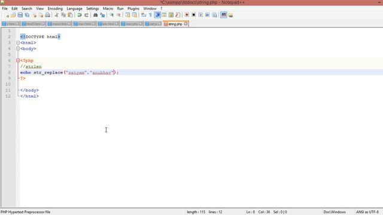Open a file using the folder icon

click(13, 15)
